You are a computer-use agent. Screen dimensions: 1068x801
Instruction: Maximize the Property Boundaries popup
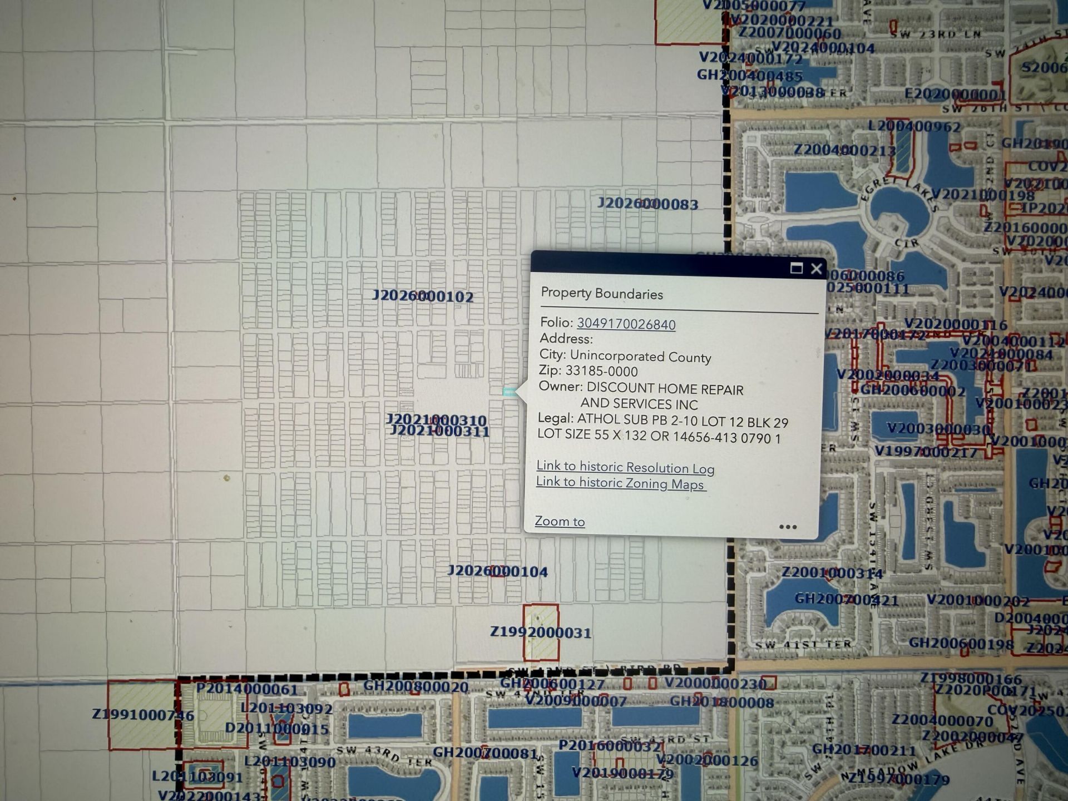(x=796, y=269)
